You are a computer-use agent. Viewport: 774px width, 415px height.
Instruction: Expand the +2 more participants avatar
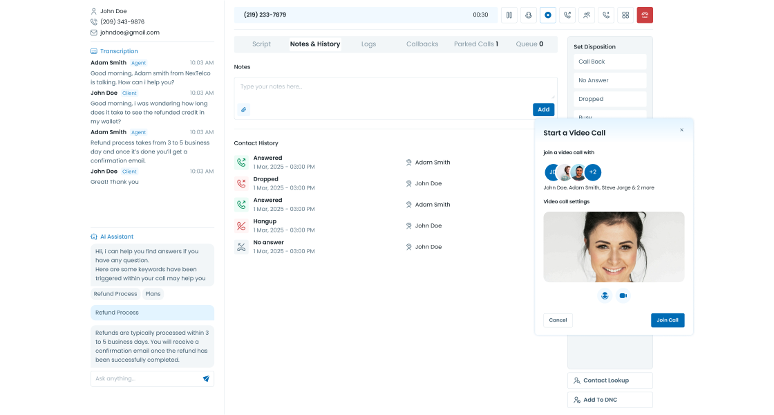click(593, 172)
